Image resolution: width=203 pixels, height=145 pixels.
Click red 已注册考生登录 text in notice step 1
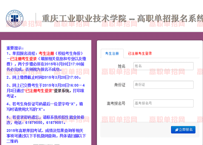pyautogui.click(x=23, y=59)
